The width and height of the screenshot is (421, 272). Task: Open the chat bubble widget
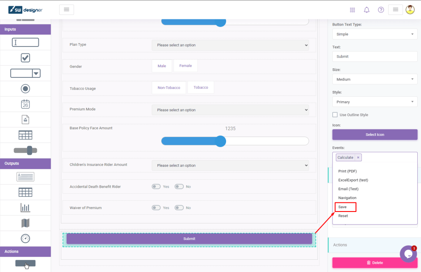coord(408,254)
